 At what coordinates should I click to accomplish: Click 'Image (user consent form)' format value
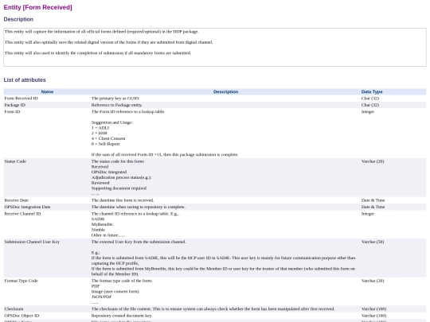click(115, 292)
